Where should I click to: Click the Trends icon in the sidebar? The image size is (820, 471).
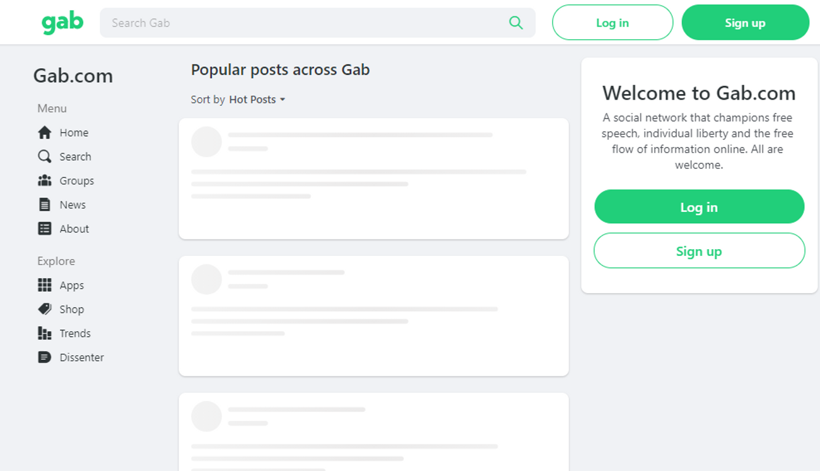pos(44,333)
